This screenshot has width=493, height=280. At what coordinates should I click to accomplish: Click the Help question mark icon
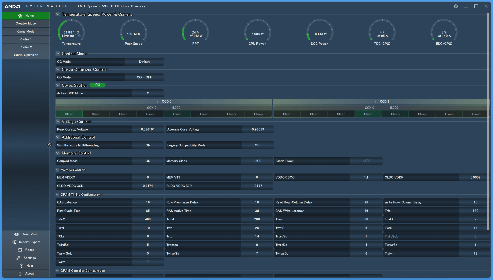coord(21,266)
